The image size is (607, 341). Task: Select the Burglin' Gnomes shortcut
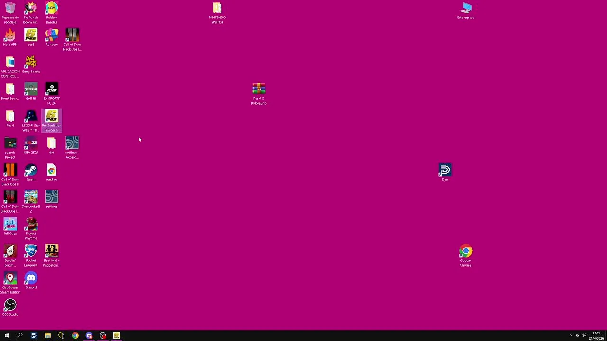coord(10,256)
